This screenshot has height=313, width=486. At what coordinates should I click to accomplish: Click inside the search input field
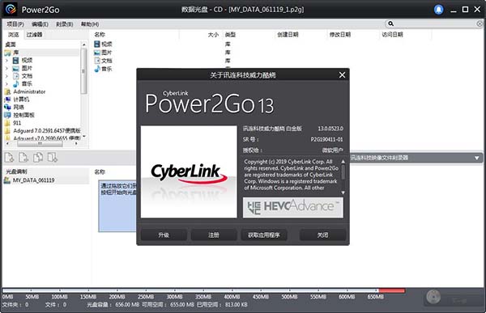[434, 23]
